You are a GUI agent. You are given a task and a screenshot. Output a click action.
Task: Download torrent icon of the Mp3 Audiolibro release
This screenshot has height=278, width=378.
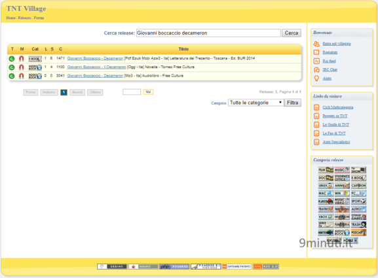(12, 76)
